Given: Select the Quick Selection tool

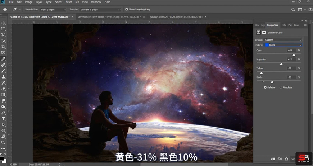Looking at the screenshot, I should (3, 41).
